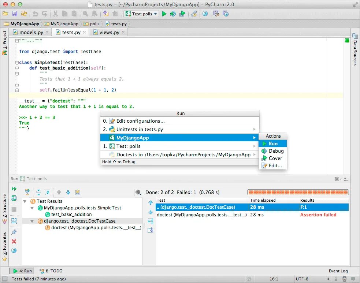
Task: Collapse the MyDjangoApp.polls.tests.SimpleTest node
Action: [x=32, y=208]
